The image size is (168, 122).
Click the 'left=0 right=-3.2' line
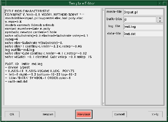tap(41, 75)
